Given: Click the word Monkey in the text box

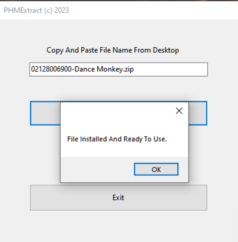Looking at the screenshot, I should click(x=110, y=69).
